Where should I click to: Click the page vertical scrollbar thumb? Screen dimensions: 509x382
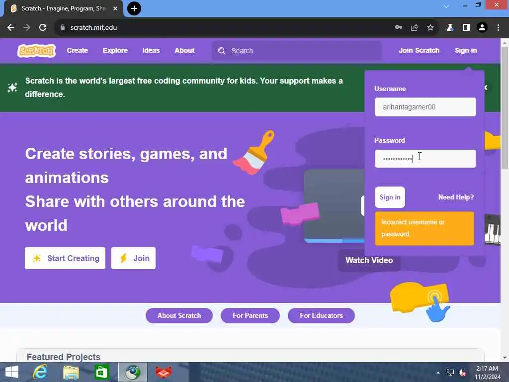505,108
